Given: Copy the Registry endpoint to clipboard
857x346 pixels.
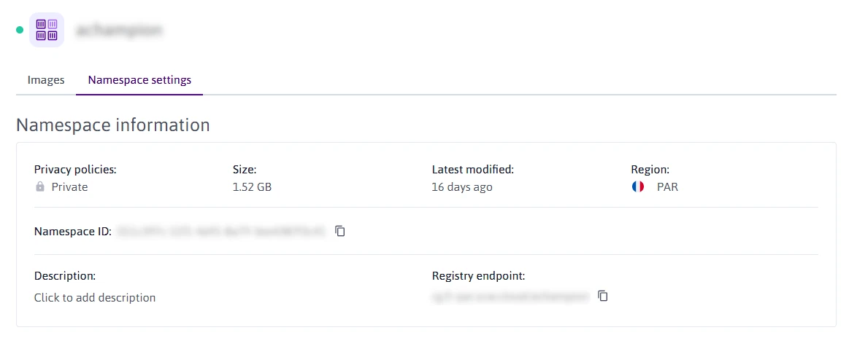Looking at the screenshot, I should (x=603, y=296).
